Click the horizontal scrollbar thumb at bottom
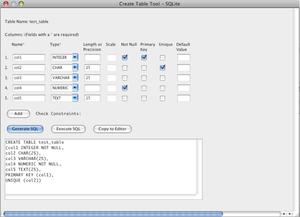Image resolution: width=300 pixels, height=217 pixels. 113,214
